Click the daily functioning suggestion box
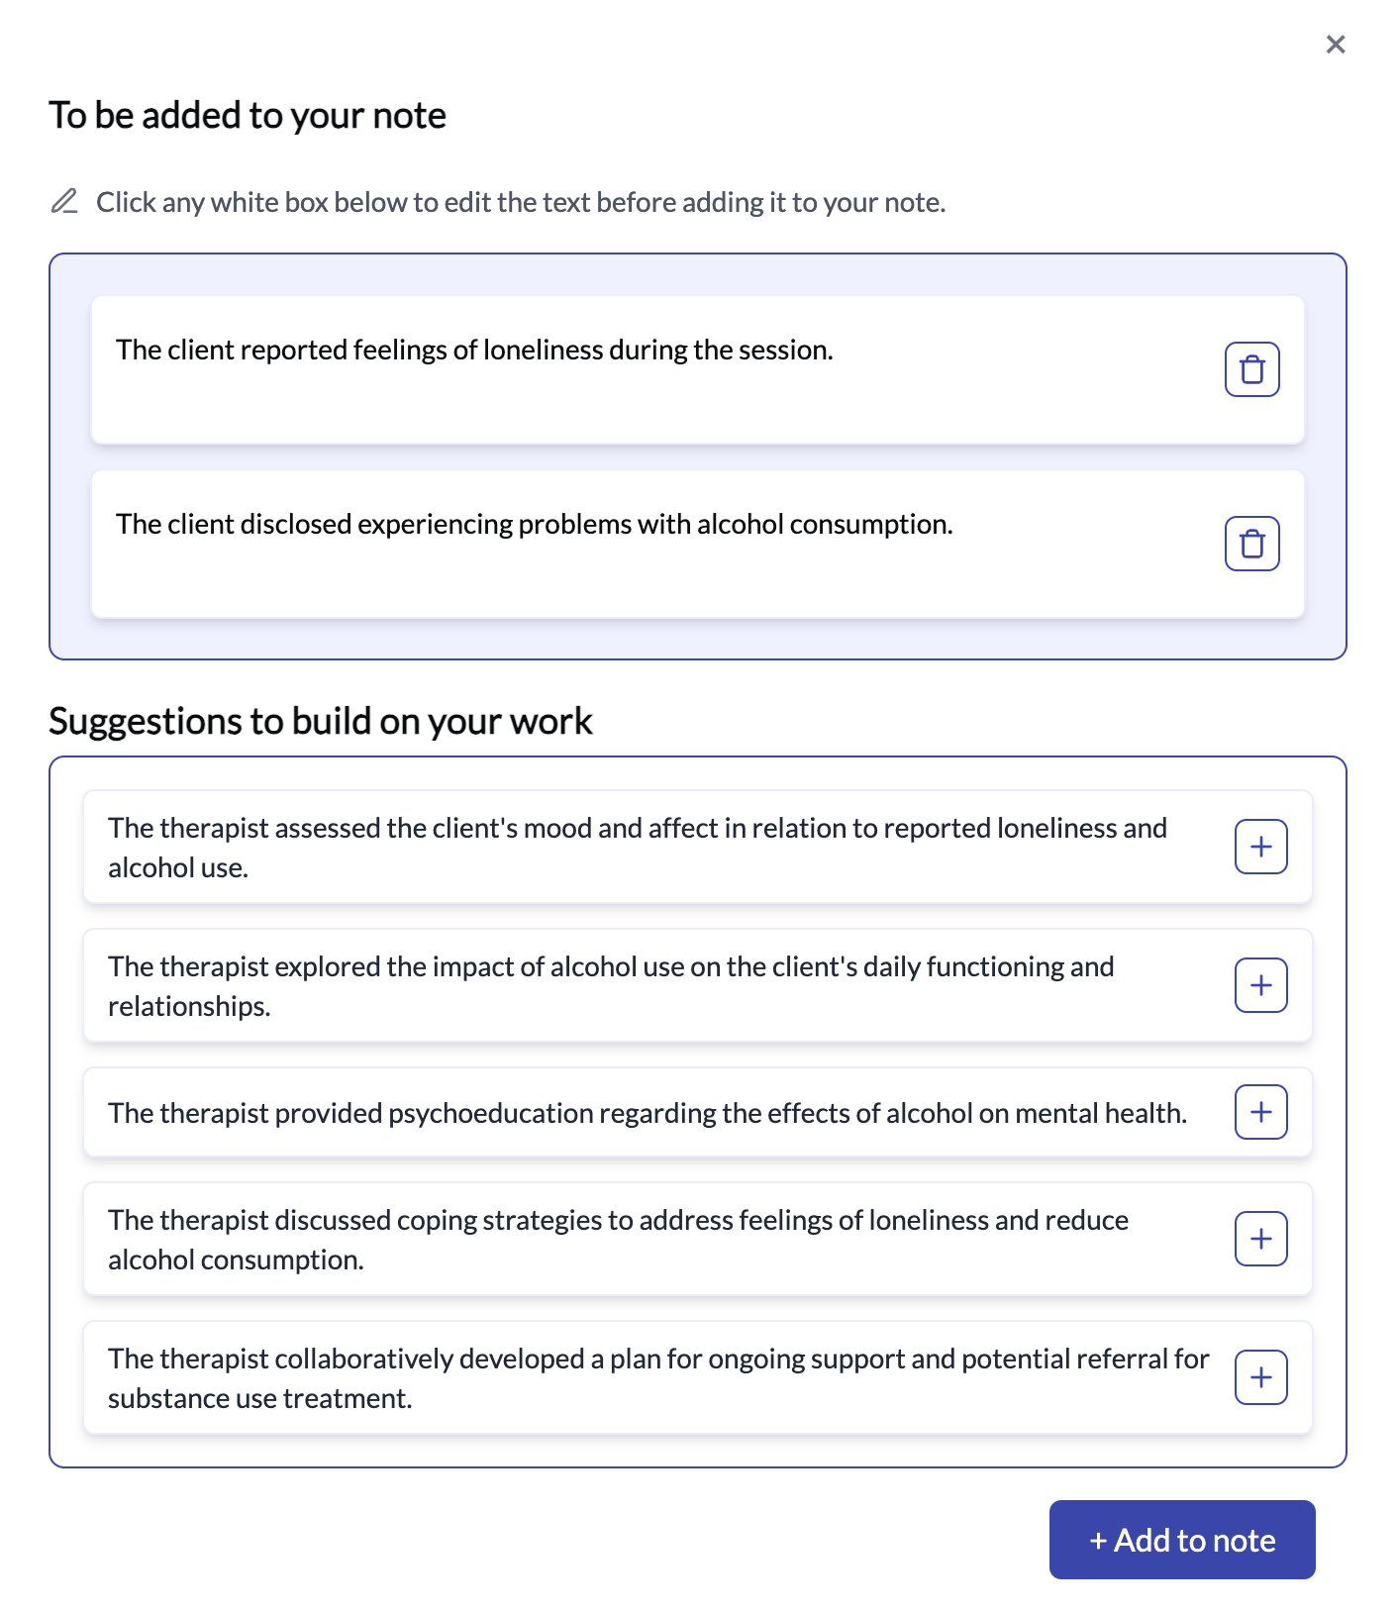Screen dimensions: 1396x1612 click(x=611, y=985)
